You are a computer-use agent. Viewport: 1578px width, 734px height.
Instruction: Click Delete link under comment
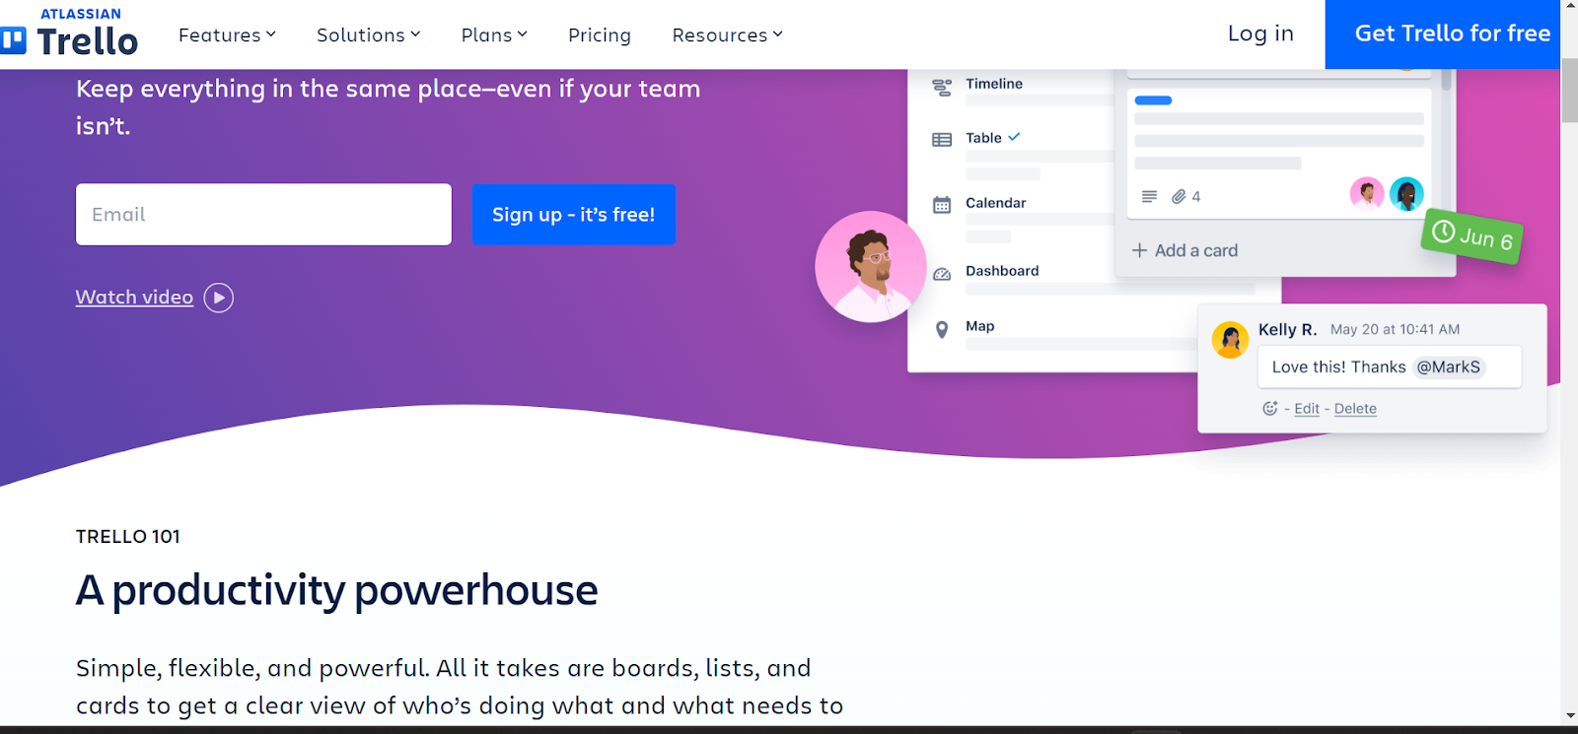[x=1355, y=409]
